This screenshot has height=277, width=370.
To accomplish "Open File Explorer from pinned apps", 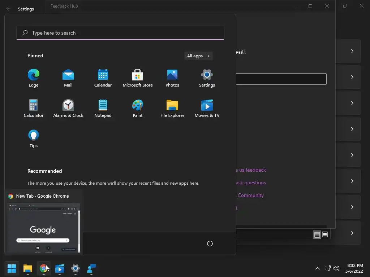I will coord(172,108).
